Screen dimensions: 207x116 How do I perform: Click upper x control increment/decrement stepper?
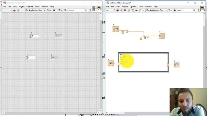(30, 36)
